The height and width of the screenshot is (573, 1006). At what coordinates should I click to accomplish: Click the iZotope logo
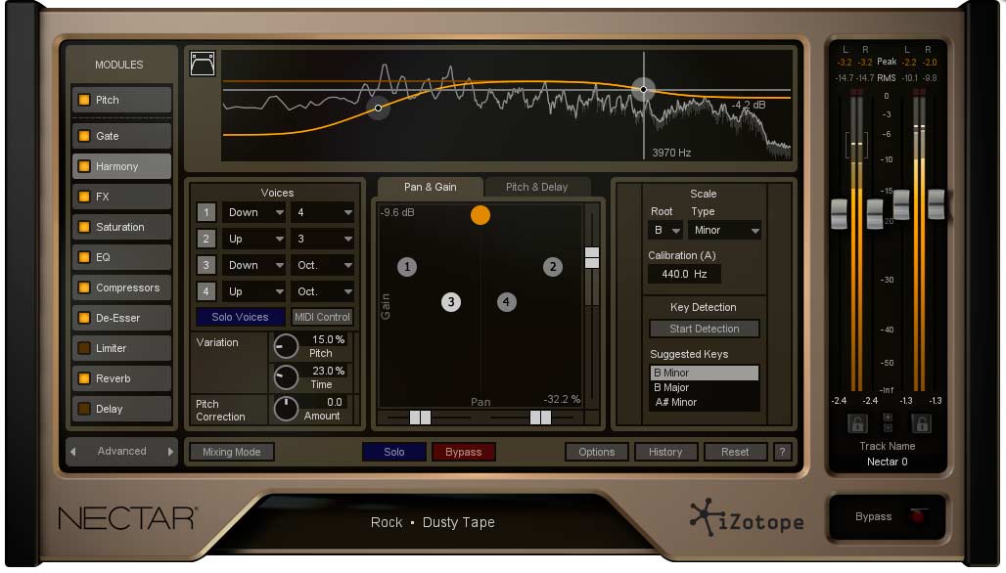click(x=746, y=517)
